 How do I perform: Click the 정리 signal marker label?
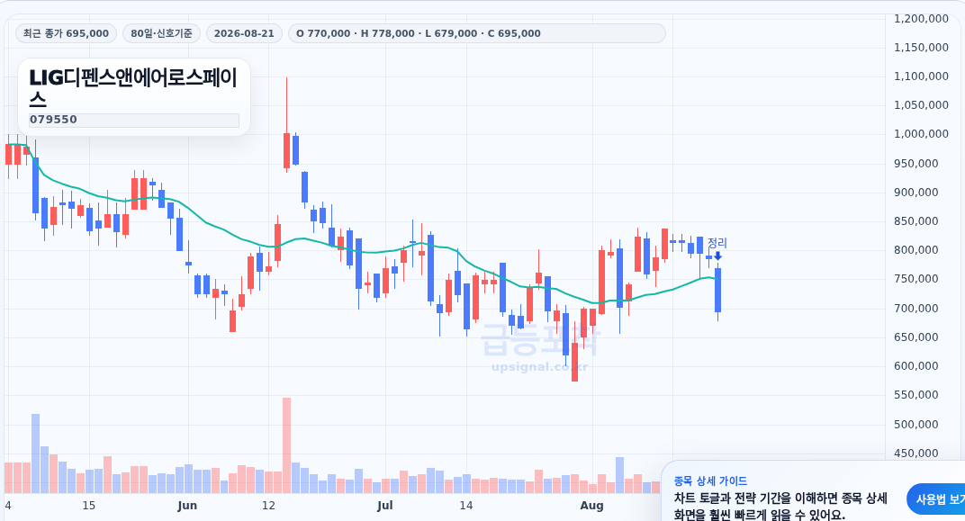(x=717, y=243)
